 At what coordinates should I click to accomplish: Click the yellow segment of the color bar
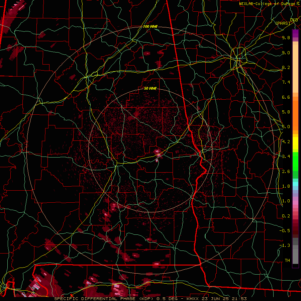(x=295, y=143)
